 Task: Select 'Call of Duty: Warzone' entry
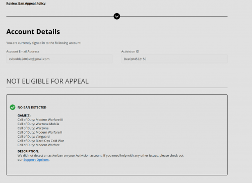coord(33,128)
